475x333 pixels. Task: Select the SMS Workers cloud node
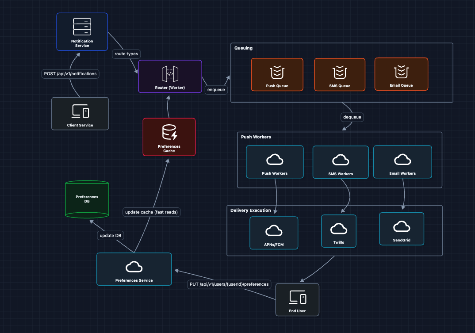tap(340, 162)
